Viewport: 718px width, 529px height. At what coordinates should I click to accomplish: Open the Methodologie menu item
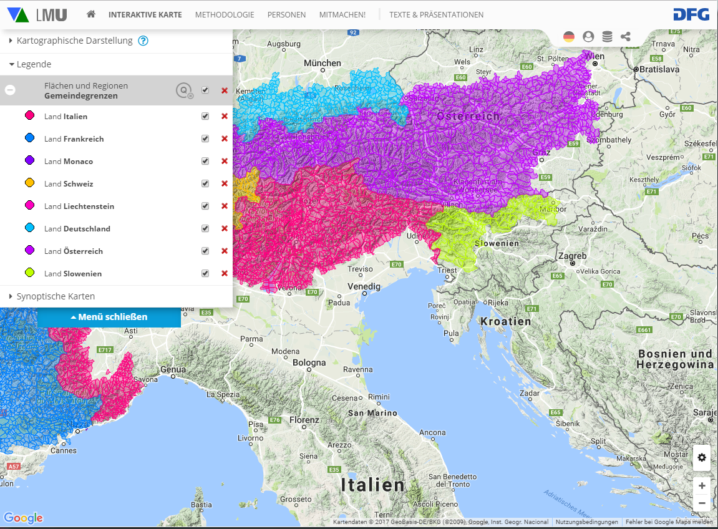(225, 14)
